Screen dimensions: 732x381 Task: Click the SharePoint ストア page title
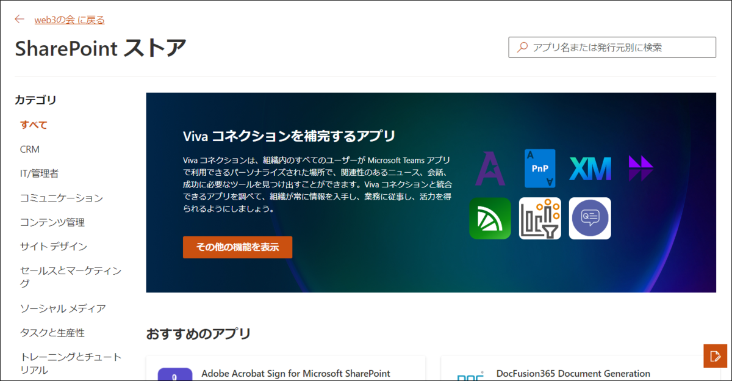pyautogui.click(x=100, y=49)
